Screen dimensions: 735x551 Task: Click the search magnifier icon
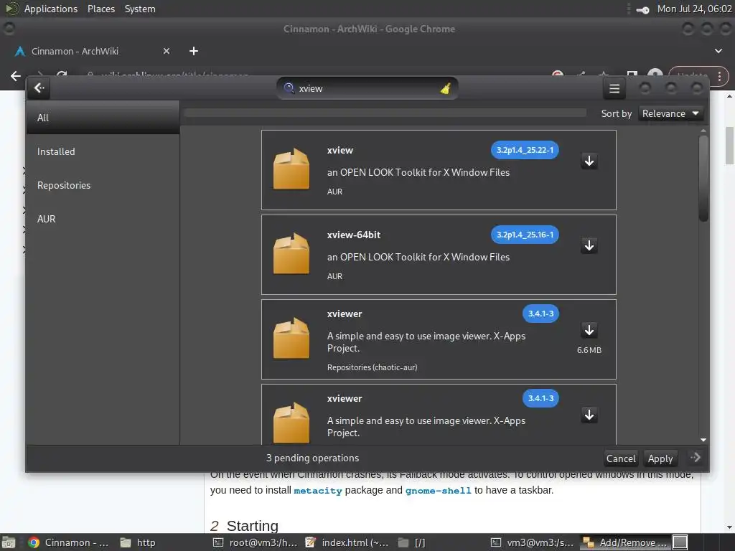click(289, 88)
